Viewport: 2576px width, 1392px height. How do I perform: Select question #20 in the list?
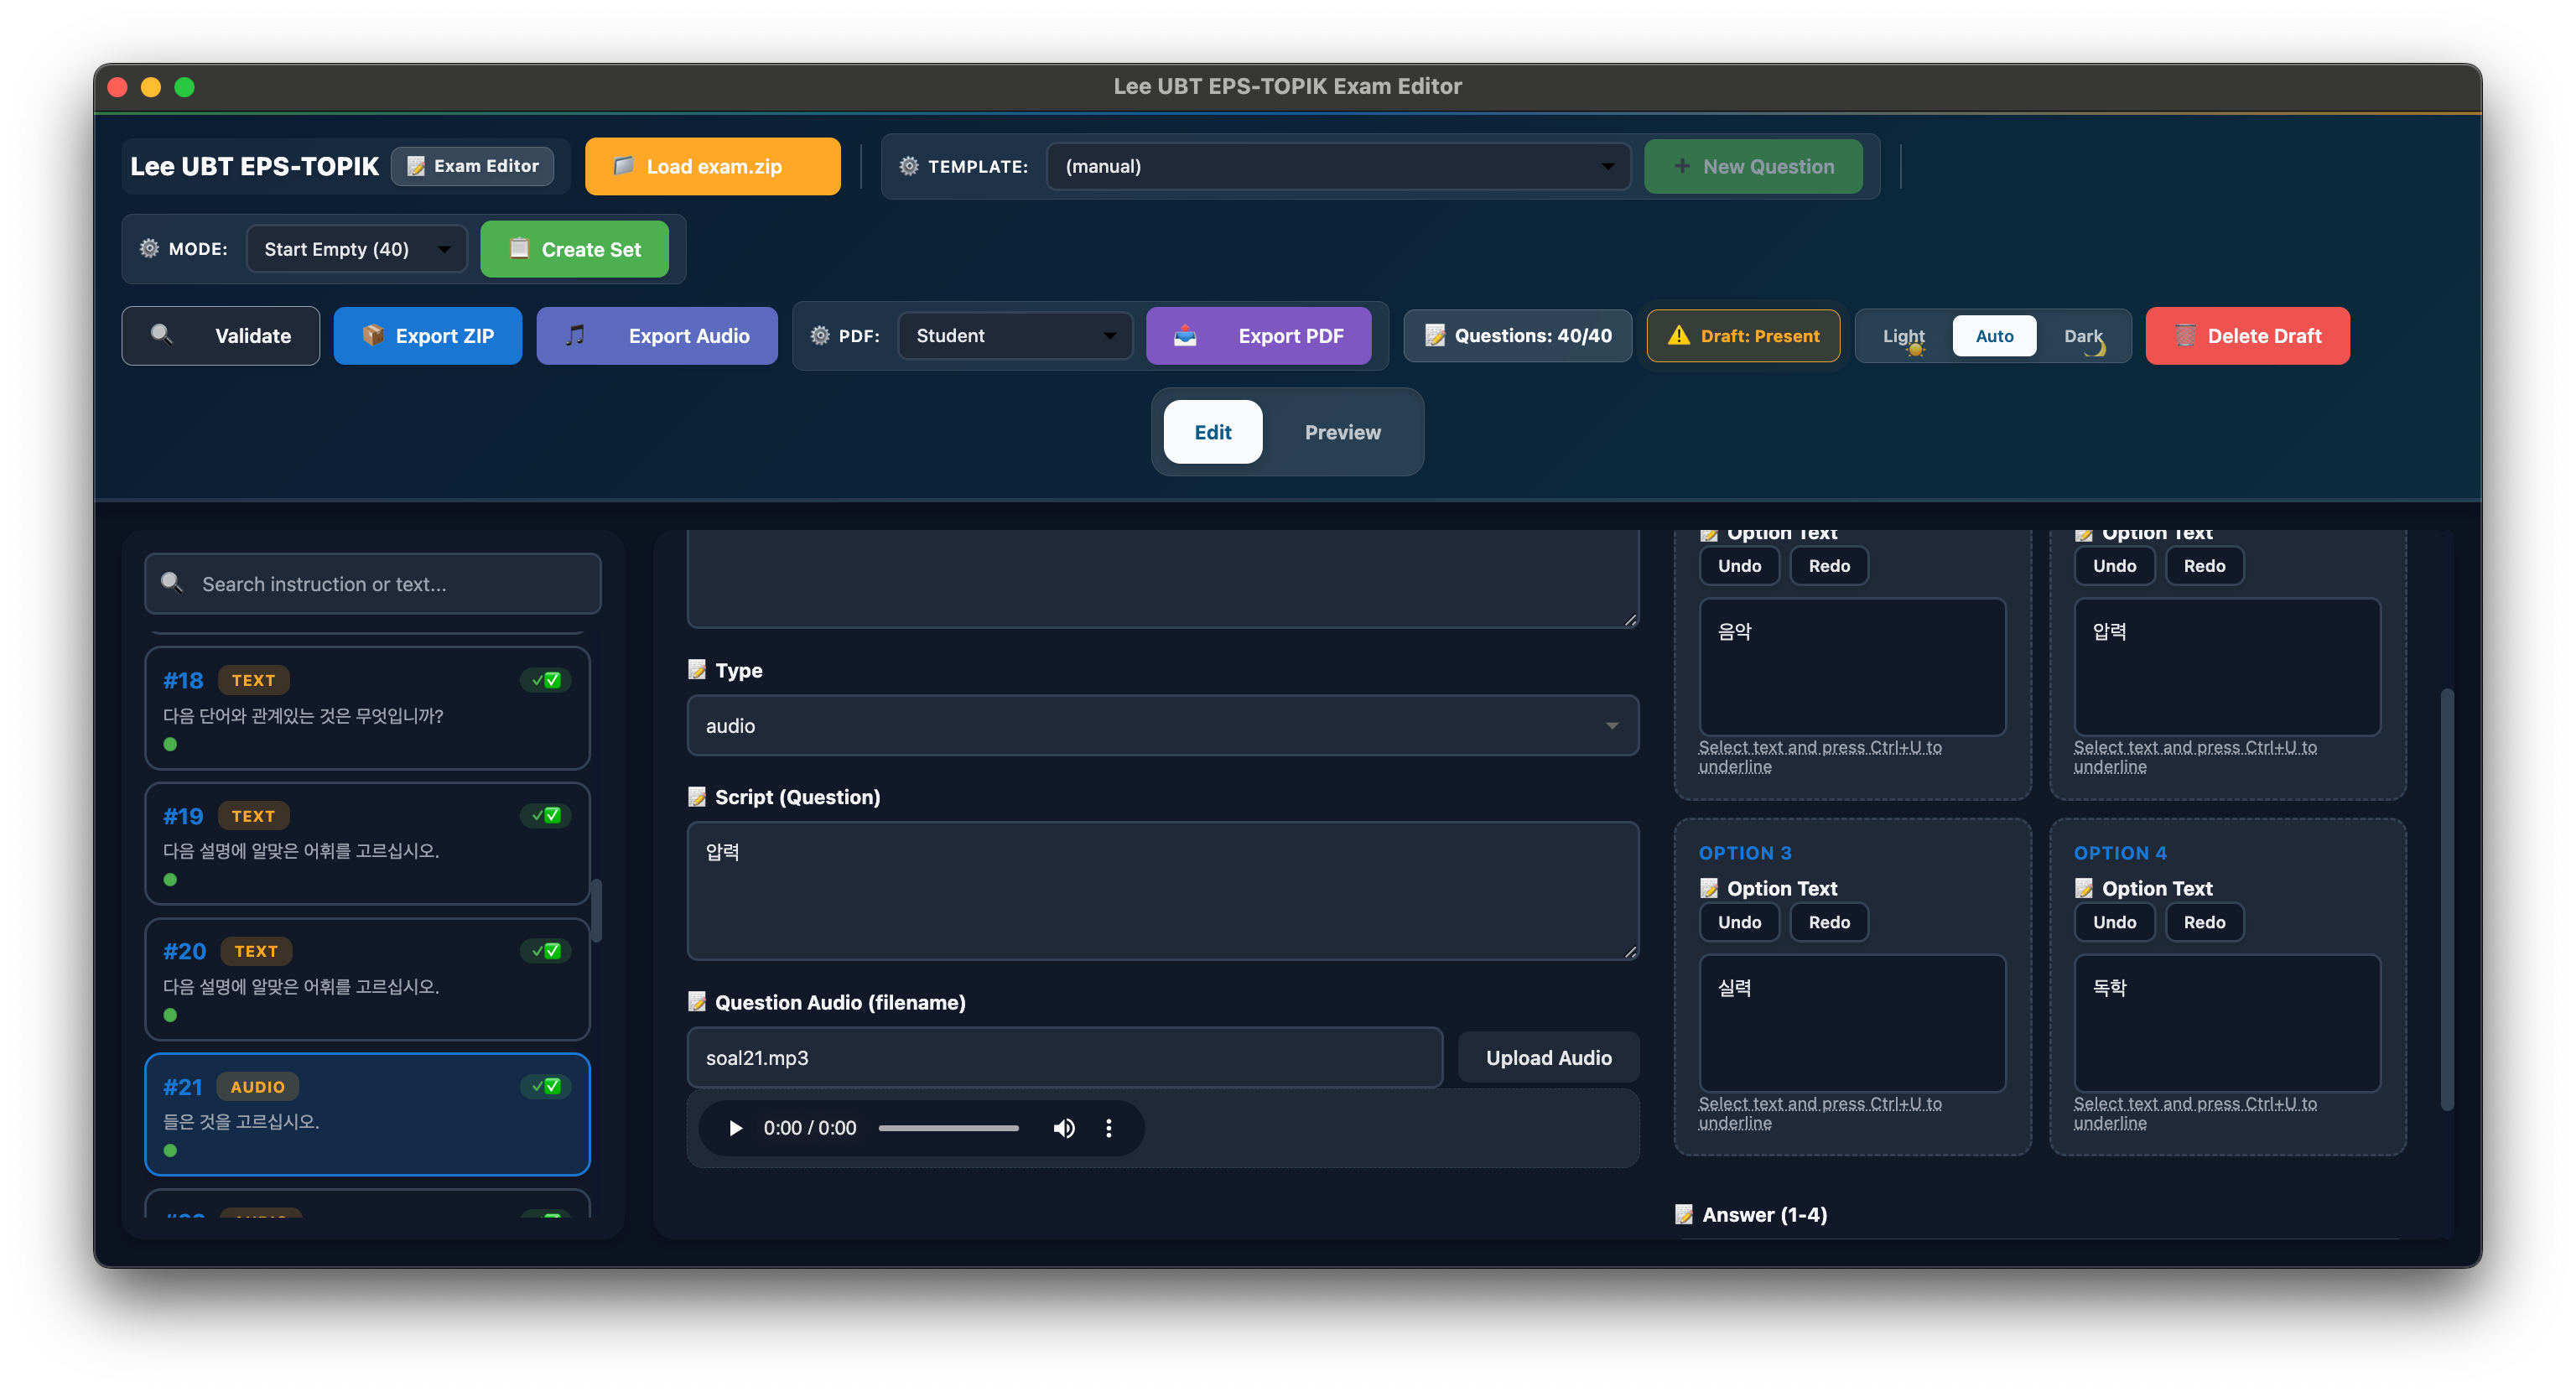pyautogui.click(x=367, y=978)
